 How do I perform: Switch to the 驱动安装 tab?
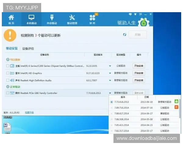pyautogui.click(x=12, y=48)
